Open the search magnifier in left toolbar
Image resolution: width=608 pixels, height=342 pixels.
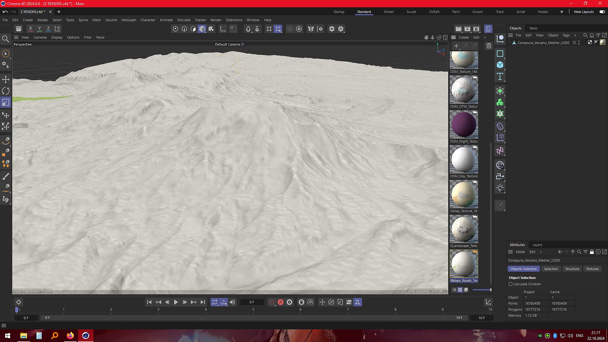click(6, 39)
